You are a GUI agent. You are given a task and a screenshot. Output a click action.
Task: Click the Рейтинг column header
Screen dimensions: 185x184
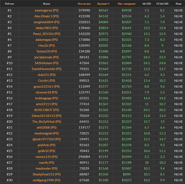[x=10, y=4]
